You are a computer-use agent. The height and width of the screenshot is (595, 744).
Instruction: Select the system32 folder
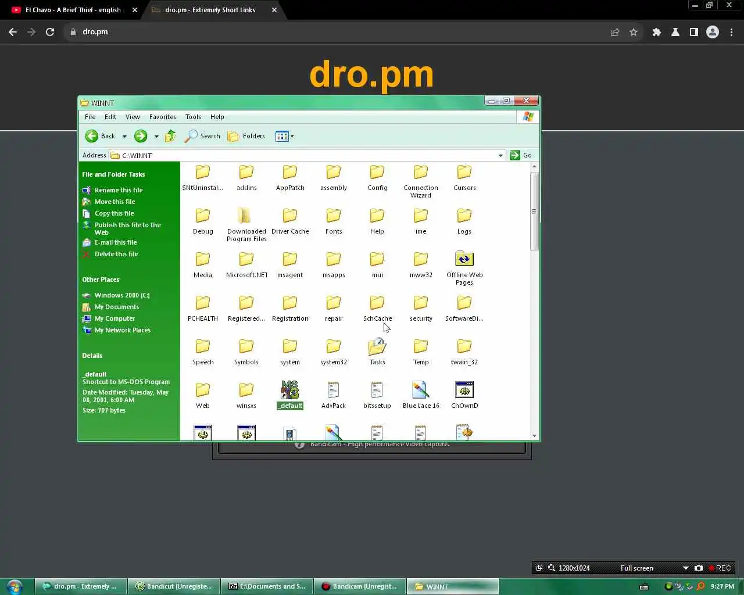point(334,352)
